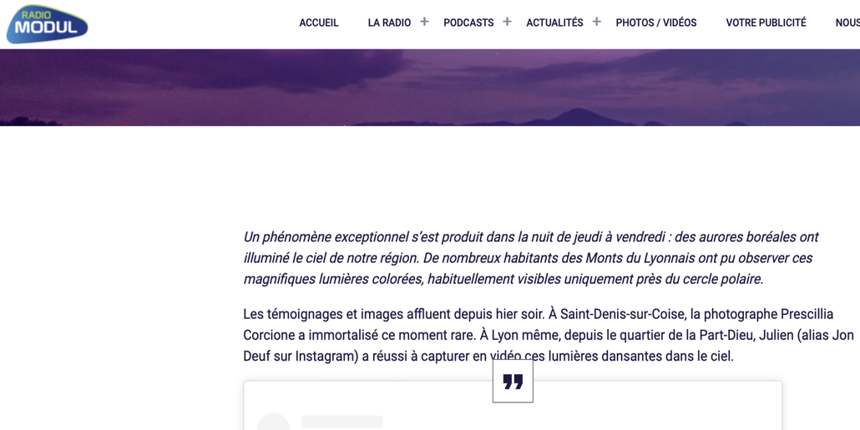The image size is (860, 430).
Task: Open the PODCASTS menu item
Action: click(x=468, y=23)
